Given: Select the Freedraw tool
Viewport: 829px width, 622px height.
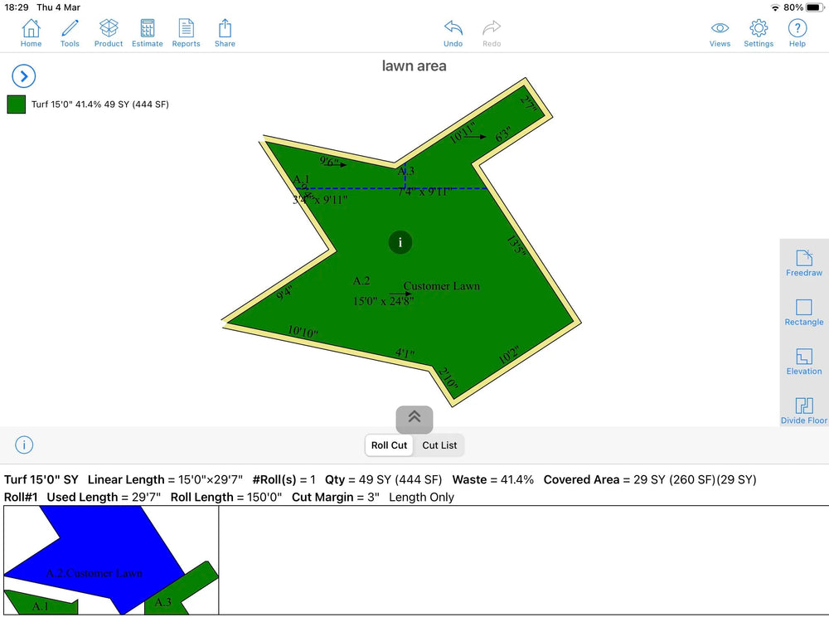Looking at the screenshot, I should [803, 263].
